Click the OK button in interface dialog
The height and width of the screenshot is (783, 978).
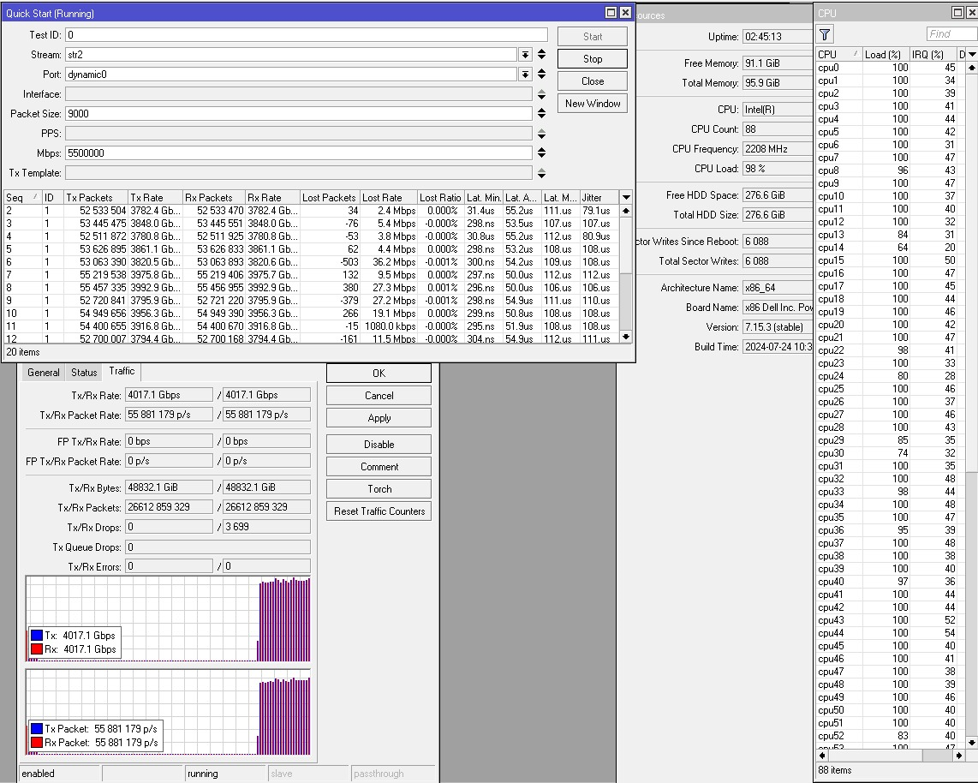[379, 374]
